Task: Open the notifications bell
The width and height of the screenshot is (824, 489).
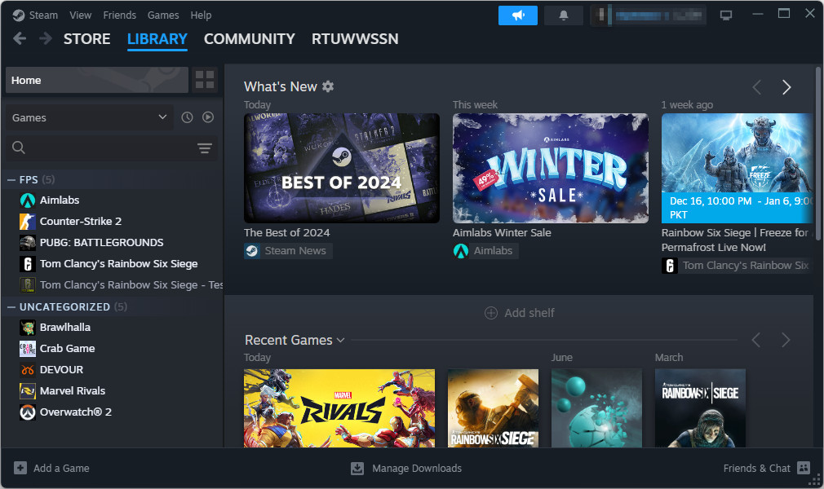Action: pos(564,15)
